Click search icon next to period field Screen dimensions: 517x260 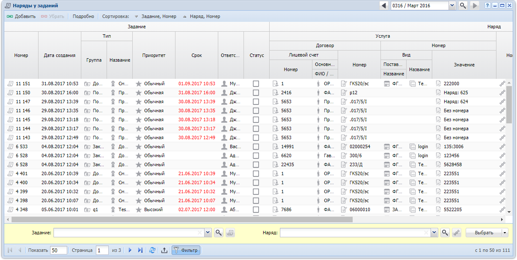click(463, 6)
